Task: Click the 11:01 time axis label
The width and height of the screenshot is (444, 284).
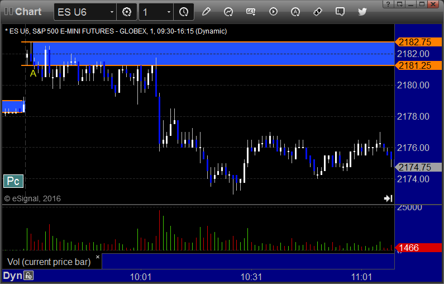Action: (x=361, y=277)
